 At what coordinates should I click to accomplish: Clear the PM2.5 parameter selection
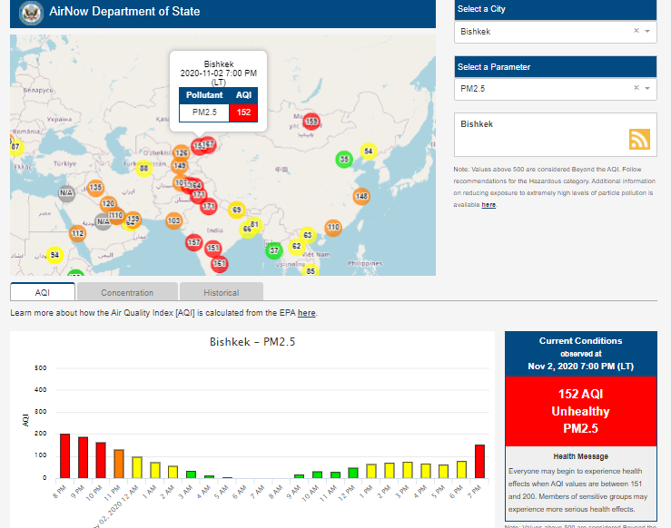click(x=636, y=88)
